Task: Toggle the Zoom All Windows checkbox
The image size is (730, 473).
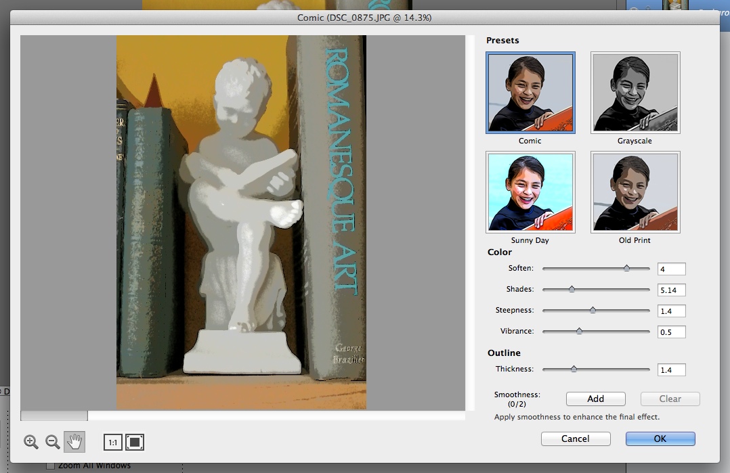Action: [x=50, y=466]
